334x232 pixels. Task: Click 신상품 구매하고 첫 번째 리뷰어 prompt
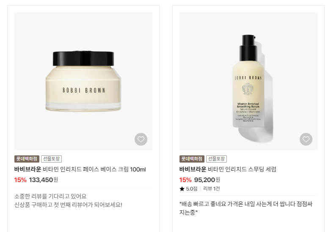(69, 205)
